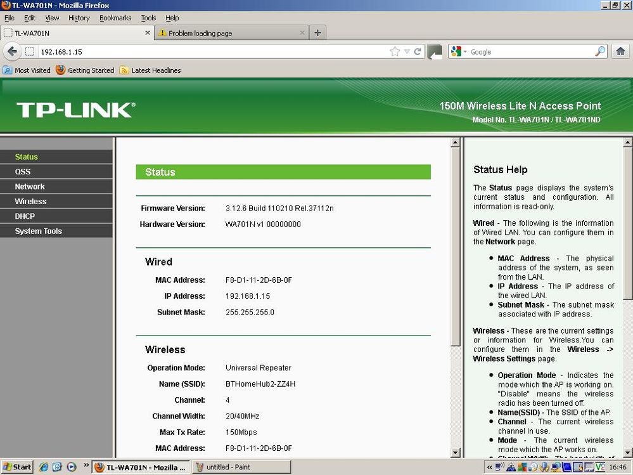Open the Getting Started bookmark
Screen dimensions: 633x475
(85, 70)
